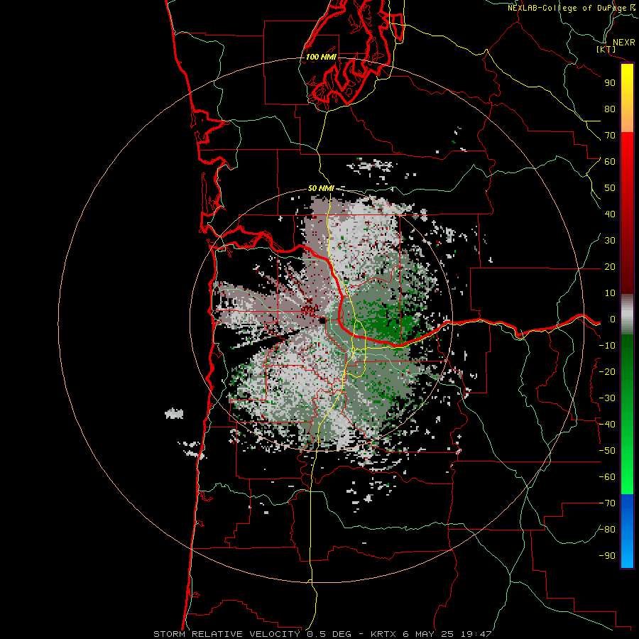The height and width of the screenshot is (639, 639).
Task: Click the positive 30 value on the scale
Action: [610, 241]
